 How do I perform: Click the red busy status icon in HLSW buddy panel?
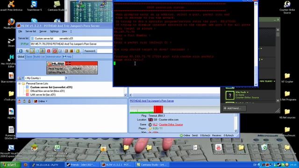click(19, 101)
